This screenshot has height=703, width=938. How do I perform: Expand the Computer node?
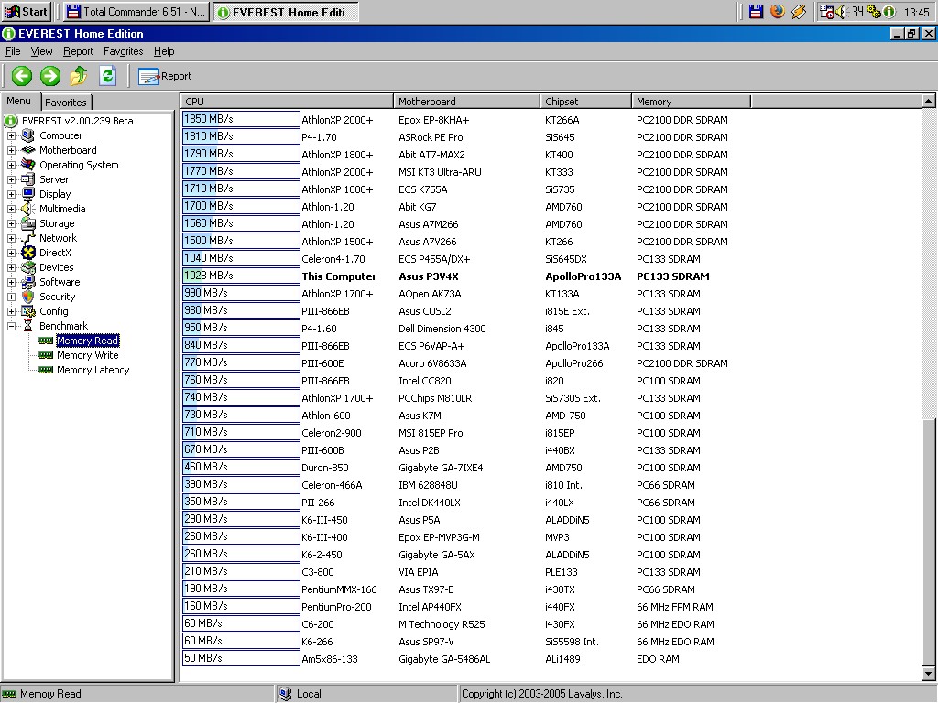(11, 135)
